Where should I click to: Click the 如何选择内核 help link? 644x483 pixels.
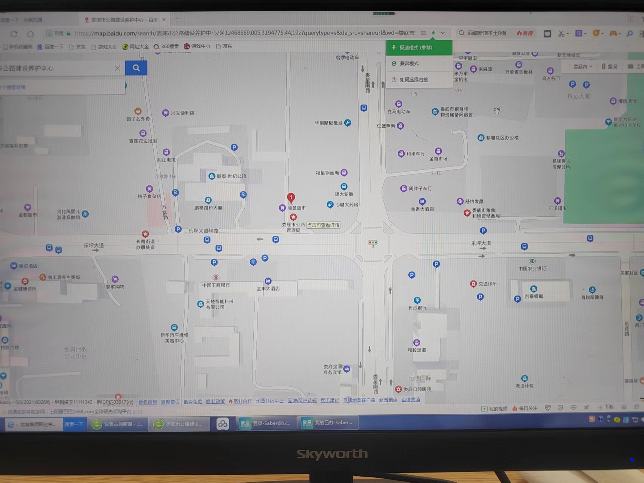[x=414, y=80]
